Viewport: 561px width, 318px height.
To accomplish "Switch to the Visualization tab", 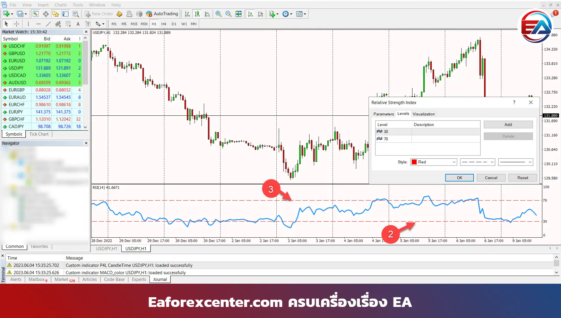I will point(423,114).
